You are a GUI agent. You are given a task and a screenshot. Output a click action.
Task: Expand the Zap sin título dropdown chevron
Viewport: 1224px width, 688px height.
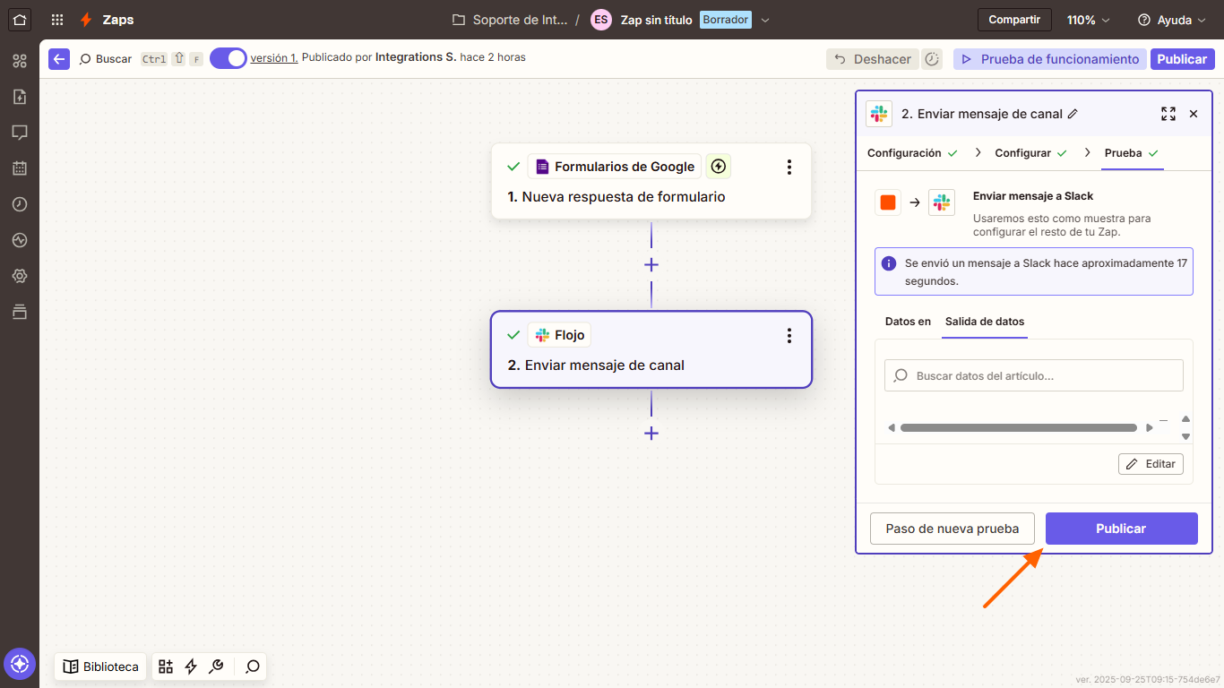766,19
